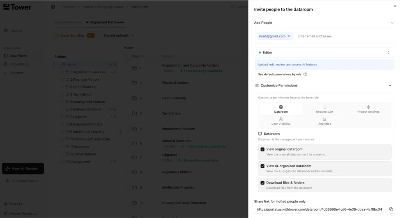
Task: Click the Name column header
Action: (167, 56)
